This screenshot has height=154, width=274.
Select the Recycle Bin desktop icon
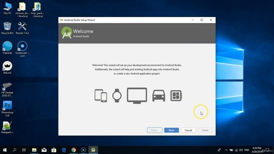click(7, 28)
